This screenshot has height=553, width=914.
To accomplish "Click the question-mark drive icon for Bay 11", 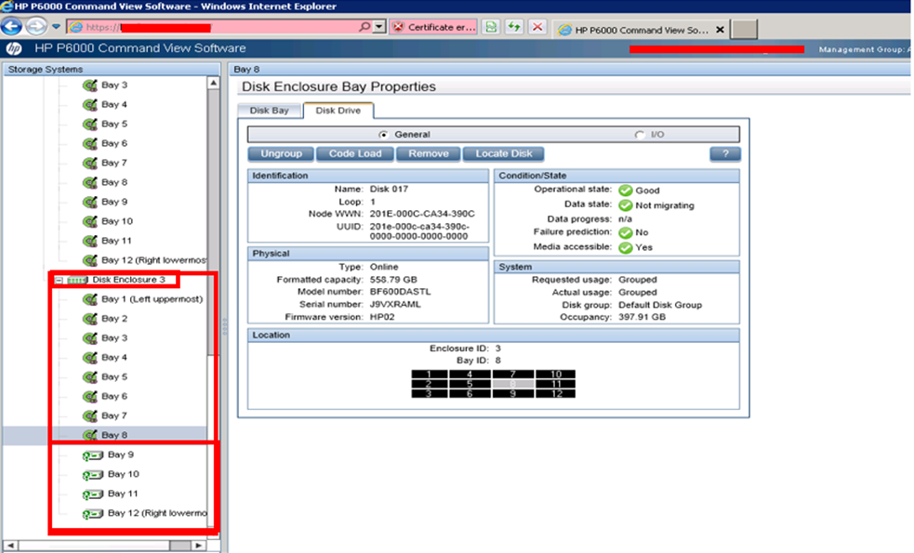I will pyautogui.click(x=92, y=494).
